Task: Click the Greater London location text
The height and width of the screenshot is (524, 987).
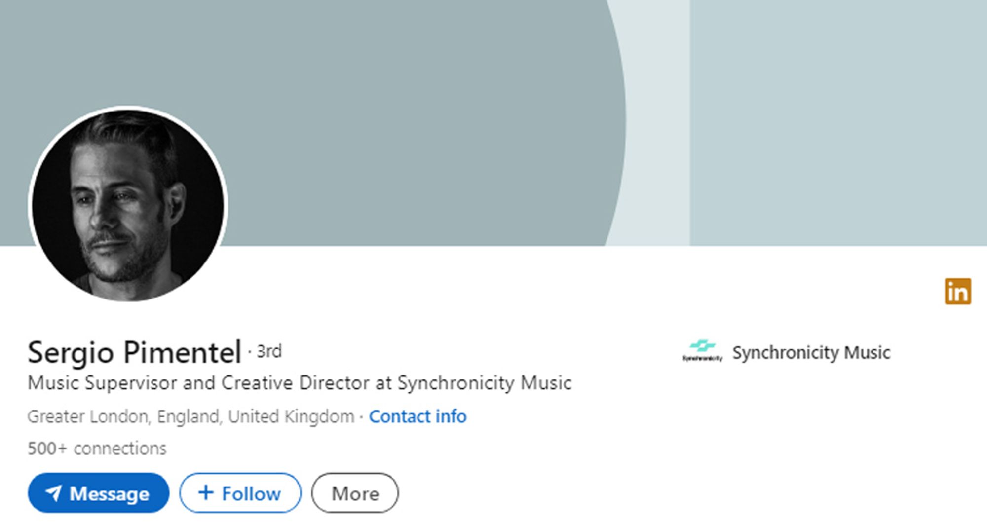Action: [x=191, y=416]
